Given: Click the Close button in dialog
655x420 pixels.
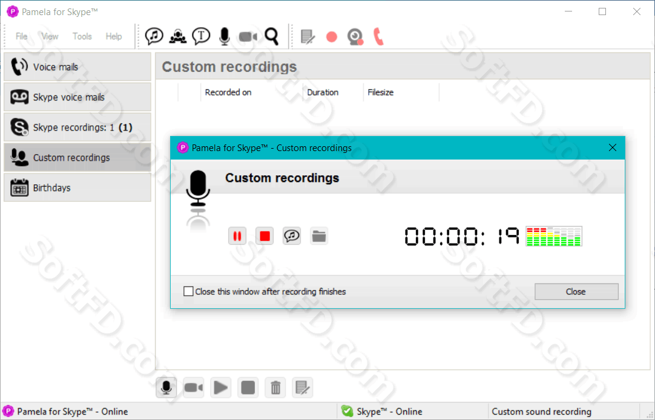Looking at the screenshot, I should point(576,291).
